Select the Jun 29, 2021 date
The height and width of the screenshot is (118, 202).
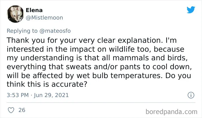[51, 95]
